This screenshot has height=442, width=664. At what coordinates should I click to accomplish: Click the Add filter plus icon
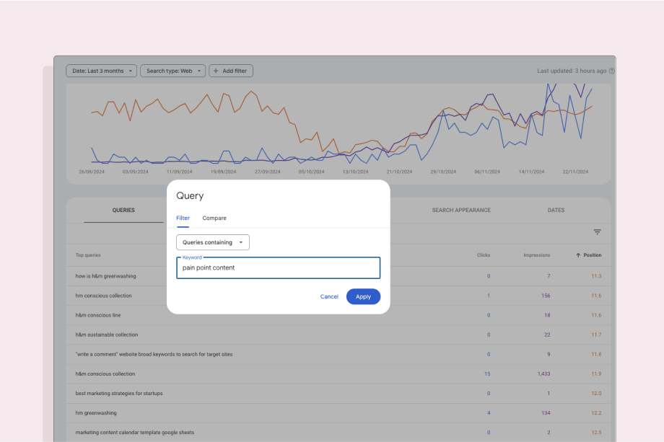click(215, 71)
